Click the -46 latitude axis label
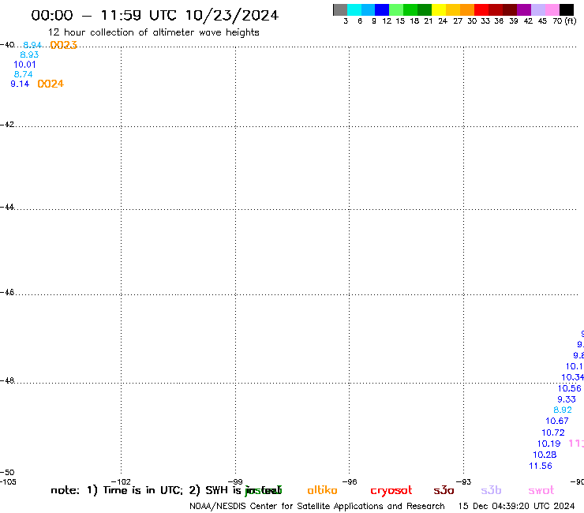The height and width of the screenshot is (513, 584). [x=7, y=292]
